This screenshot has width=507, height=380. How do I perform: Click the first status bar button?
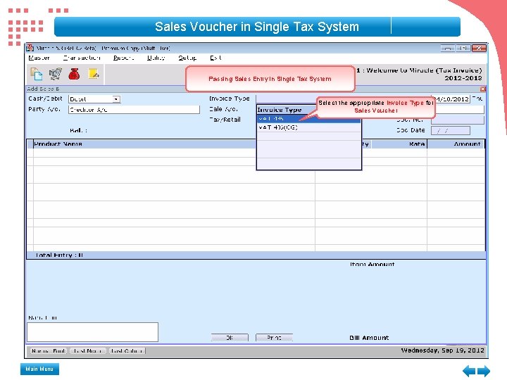tap(49, 350)
